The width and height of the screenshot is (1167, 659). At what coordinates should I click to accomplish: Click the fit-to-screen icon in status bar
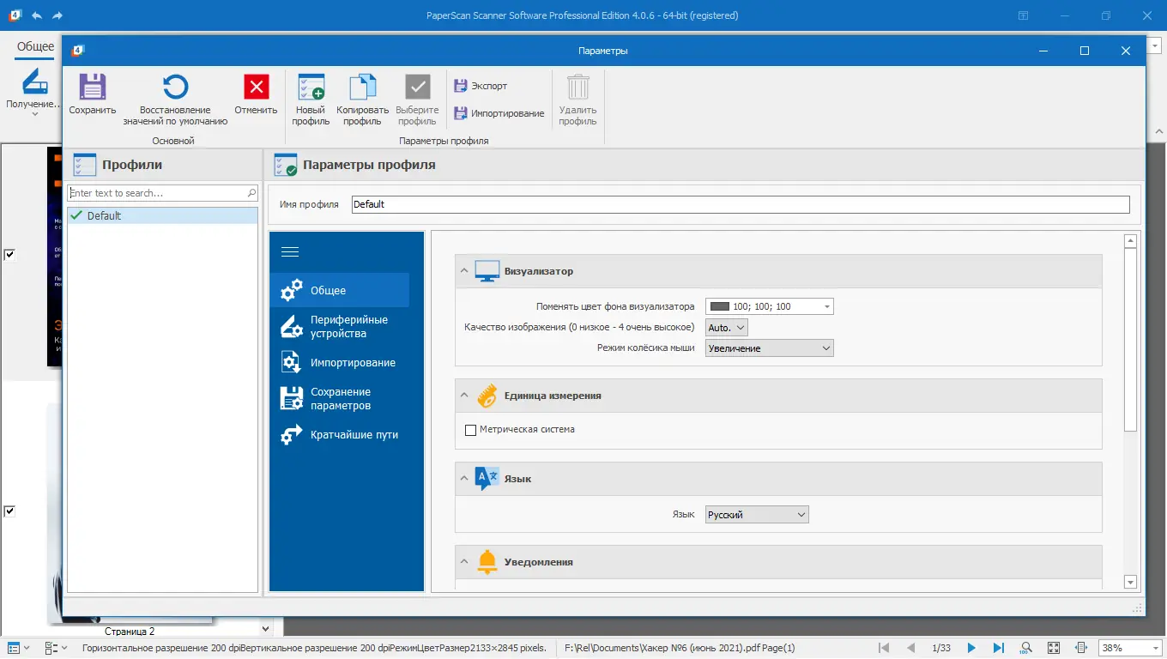click(1054, 648)
